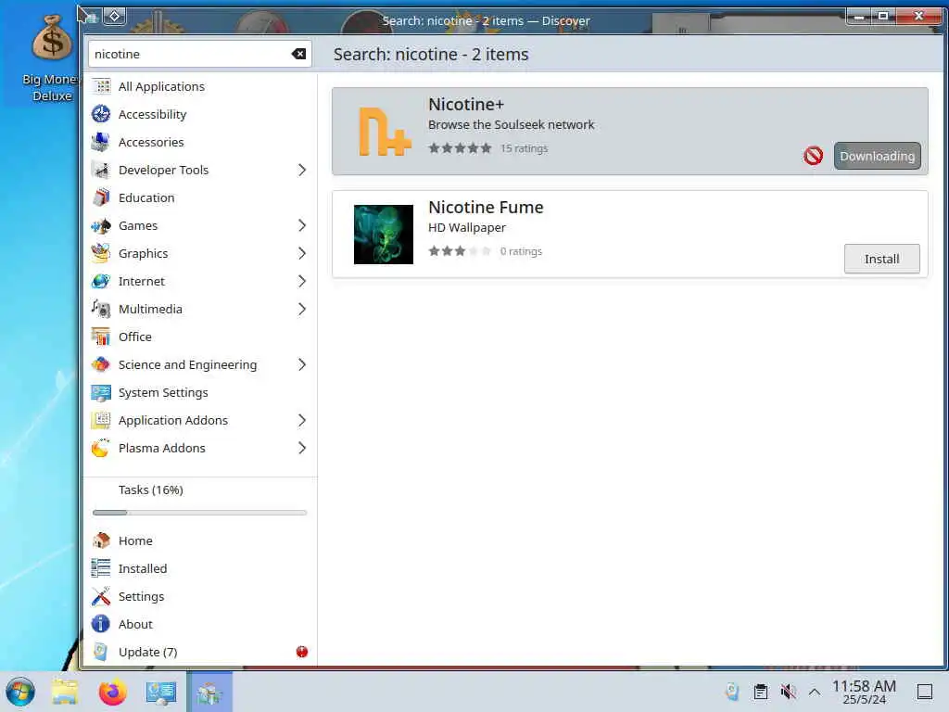
Task: Click the About info icon
Action: [x=101, y=624]
